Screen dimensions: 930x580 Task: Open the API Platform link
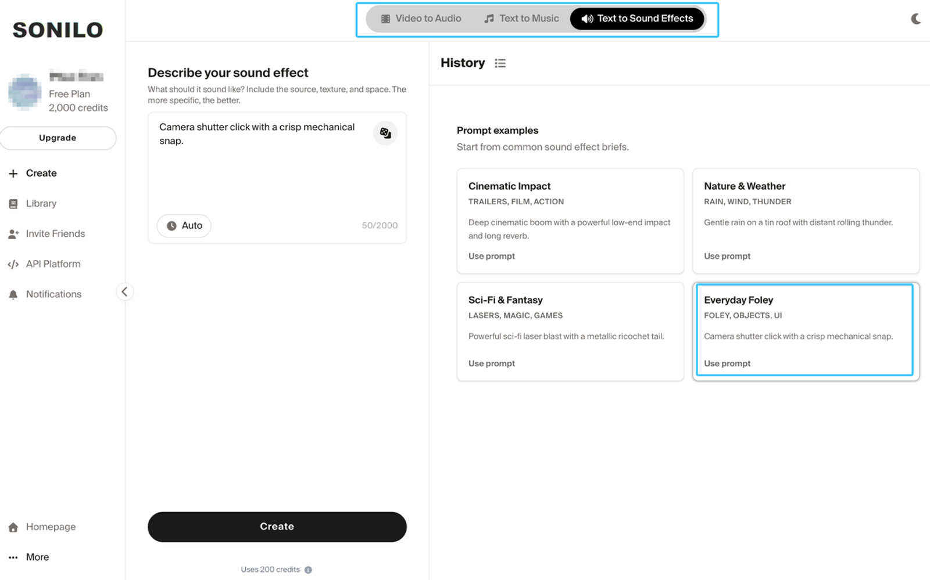pos(53,264)
